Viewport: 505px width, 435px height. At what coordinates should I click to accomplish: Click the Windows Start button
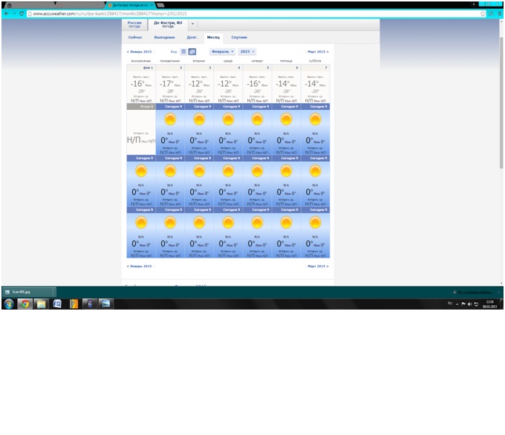tap(8, 304)
